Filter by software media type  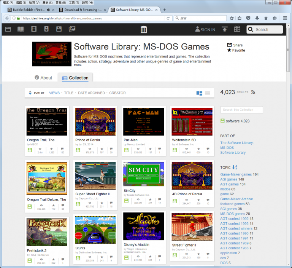(235, 121)
